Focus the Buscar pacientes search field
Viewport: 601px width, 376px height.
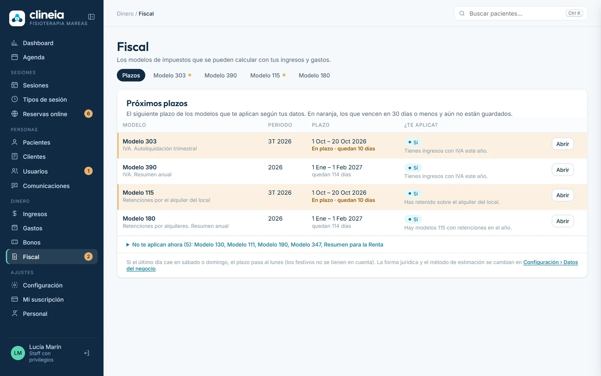tap(521, 14)
